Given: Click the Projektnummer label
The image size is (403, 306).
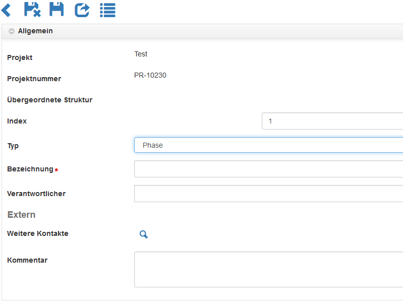Looking at the screenshot, I should pos(34,79).
